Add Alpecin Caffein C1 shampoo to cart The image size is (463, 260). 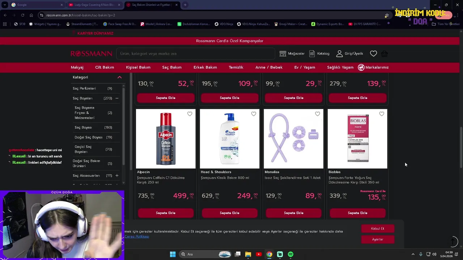(166, 213)
